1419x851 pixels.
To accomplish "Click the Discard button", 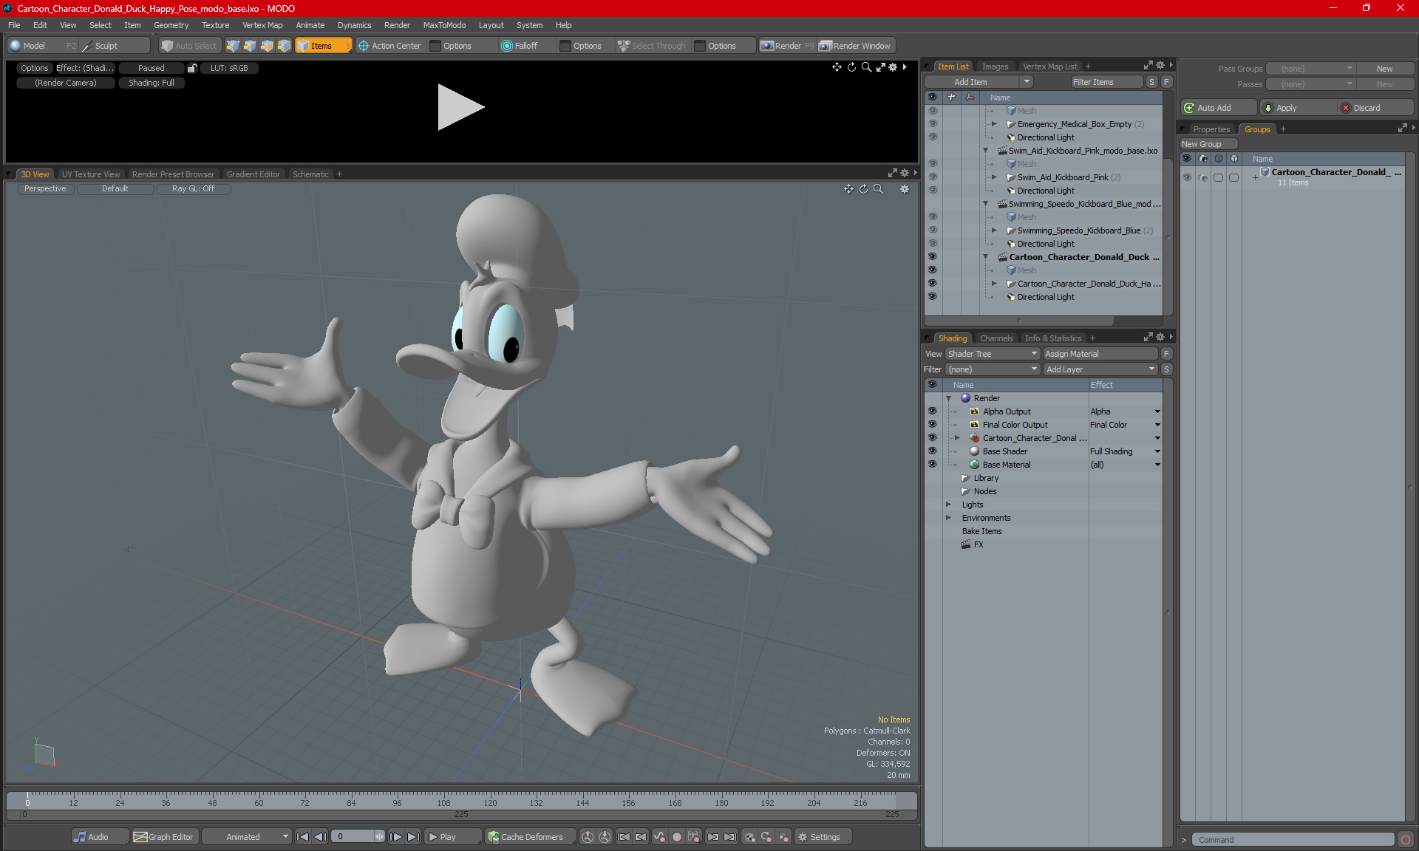I will click(1376, 108).
